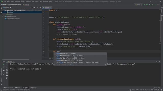Run the main configuration with green play icon
The image size is (163, 91).
(144, 5)
